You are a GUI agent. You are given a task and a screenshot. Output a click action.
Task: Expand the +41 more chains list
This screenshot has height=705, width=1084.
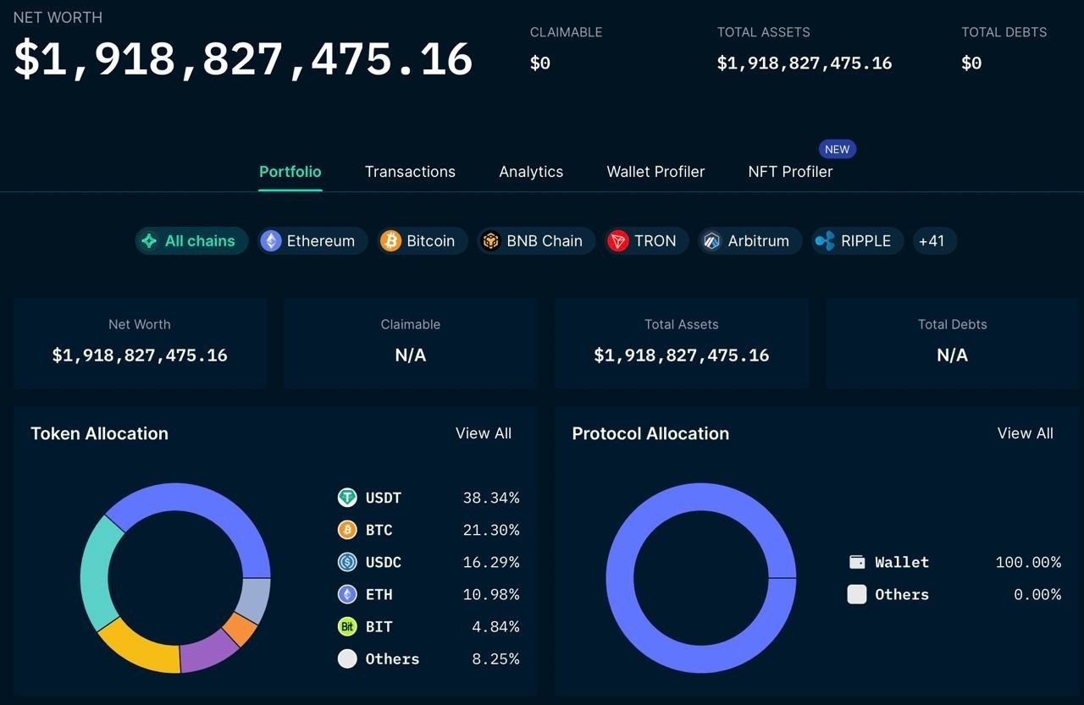pyautogui.click(x=932, y=241)
